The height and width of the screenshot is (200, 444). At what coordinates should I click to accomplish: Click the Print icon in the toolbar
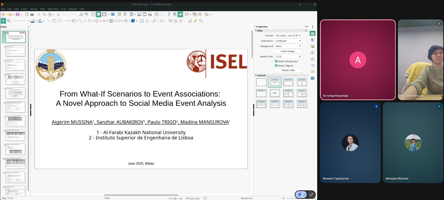(x=32, y=14)
